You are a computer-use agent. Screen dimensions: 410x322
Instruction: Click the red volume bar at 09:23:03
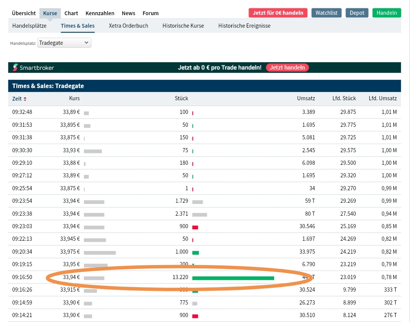[x=195, y=227]
